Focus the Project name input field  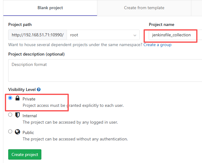click(175, 35)
